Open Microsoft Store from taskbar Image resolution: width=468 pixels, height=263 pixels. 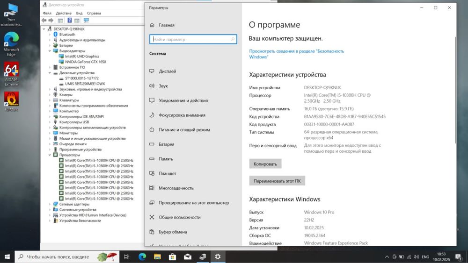(x=172, y=257)
